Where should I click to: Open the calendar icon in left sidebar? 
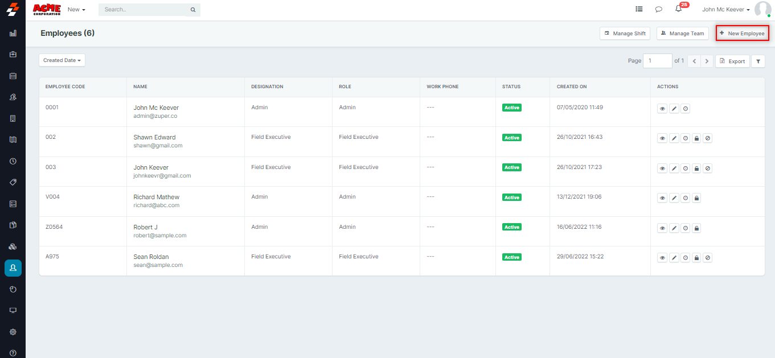click(13, 76)
